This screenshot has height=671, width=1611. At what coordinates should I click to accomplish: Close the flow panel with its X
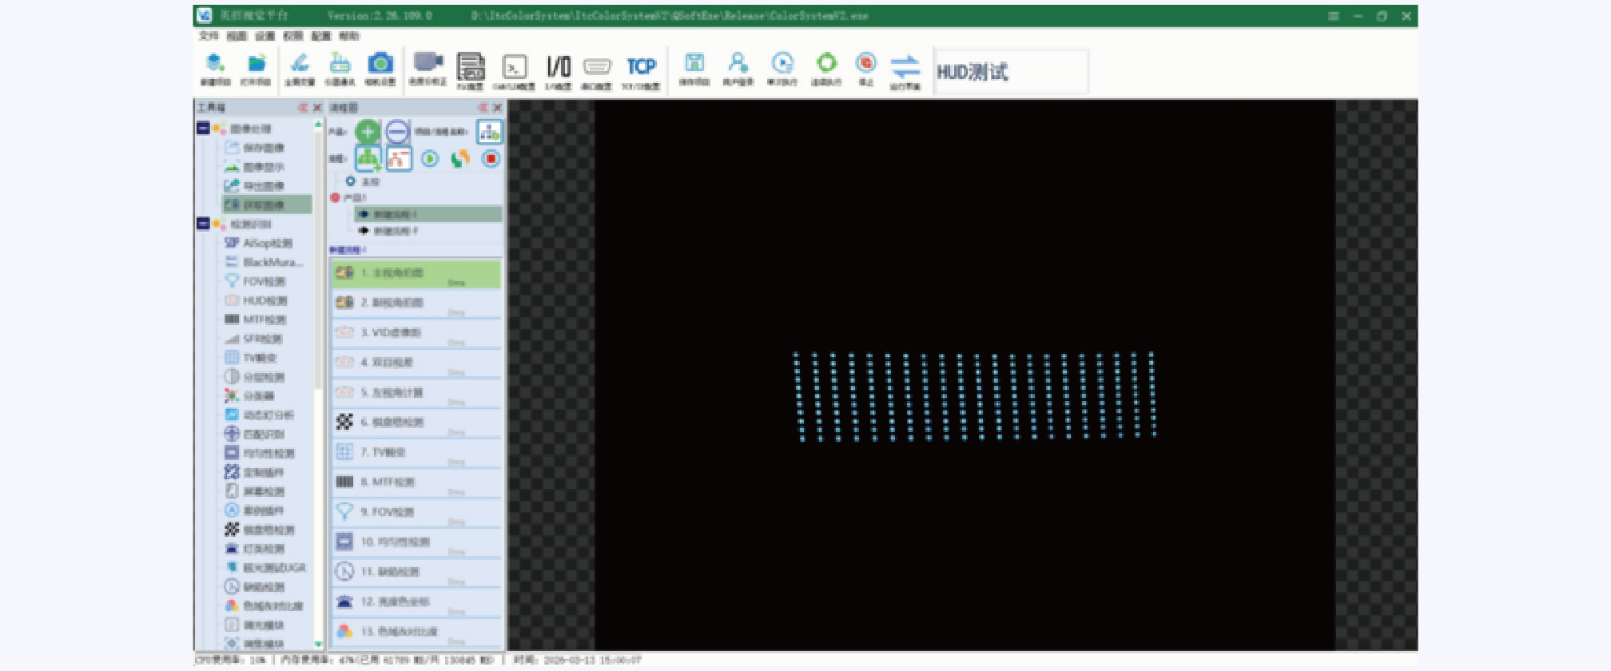[x=497, y=107]
